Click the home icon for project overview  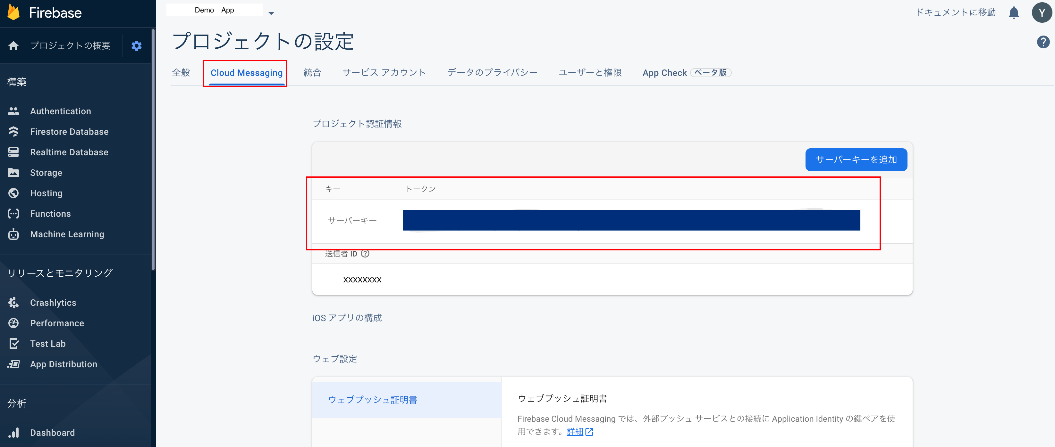coord(13,45)
